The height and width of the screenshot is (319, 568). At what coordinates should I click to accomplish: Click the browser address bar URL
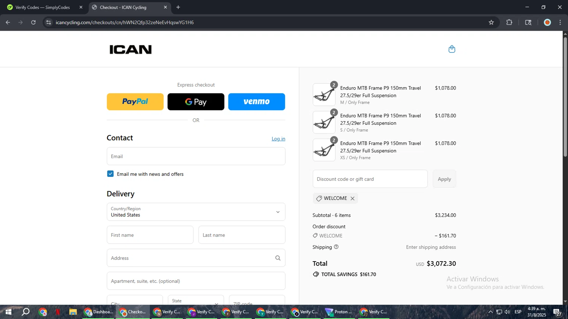(x=125, y=22)
